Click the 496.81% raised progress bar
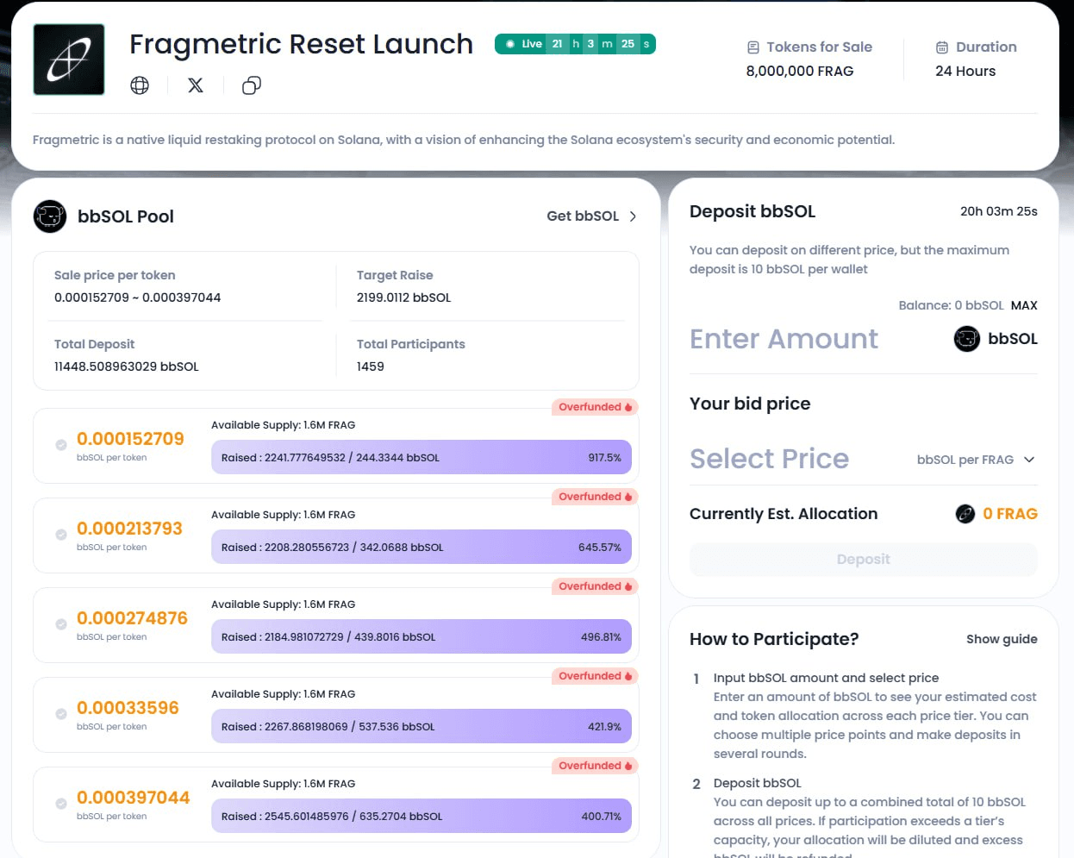Screen dimensions: 1074x858 tap(421, 637)
